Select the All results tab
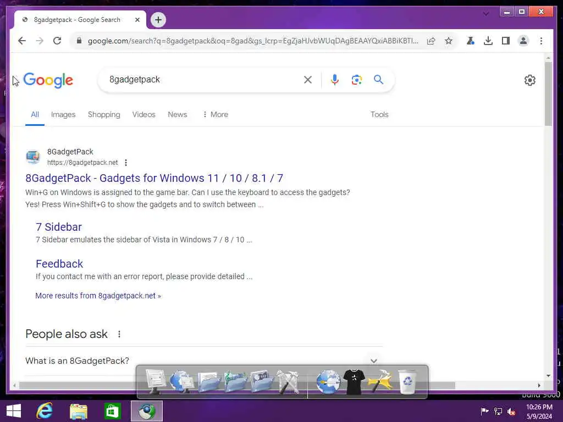The height and width of the screenshot is (422, 563). [35, 114]
